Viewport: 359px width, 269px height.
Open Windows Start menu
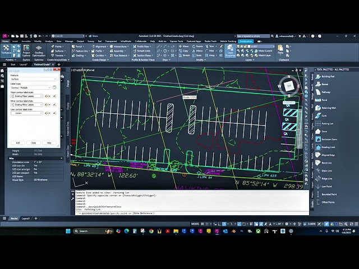pos(68,231)
